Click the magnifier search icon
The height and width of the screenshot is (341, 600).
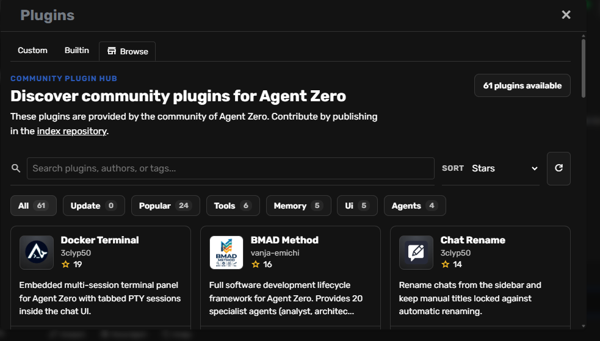pyautogui.click(x=16, y=168)
